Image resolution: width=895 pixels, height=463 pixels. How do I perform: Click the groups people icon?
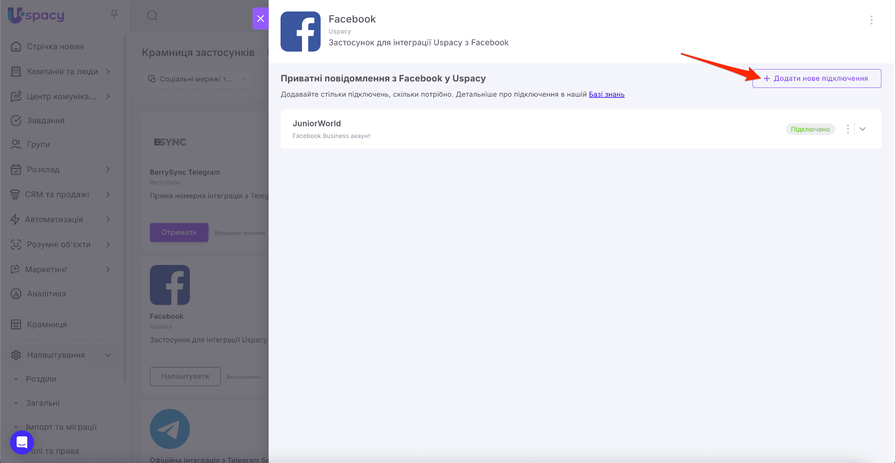coord(16,144)
